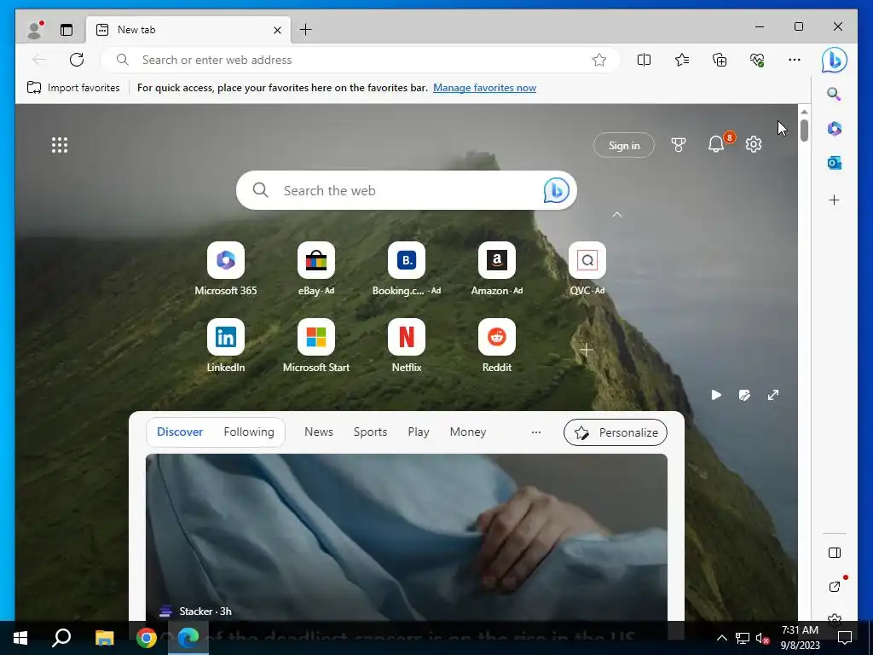The height and width of the screenshot is (655, 873).
Task: Click the Sign in button
Action: point(624,145)
